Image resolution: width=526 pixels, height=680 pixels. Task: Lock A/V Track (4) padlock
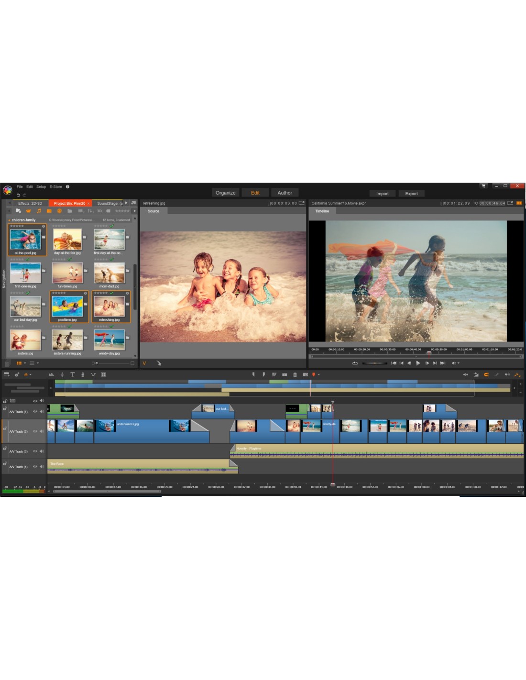pos(5,463)
